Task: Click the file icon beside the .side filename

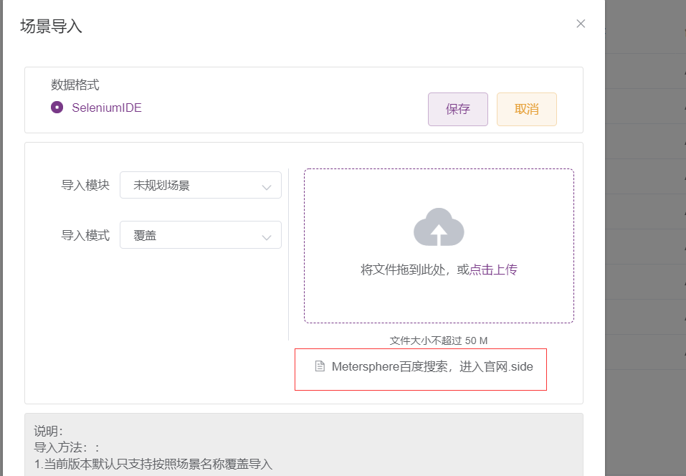Action: pyautogui.click(x=320, y=366)
